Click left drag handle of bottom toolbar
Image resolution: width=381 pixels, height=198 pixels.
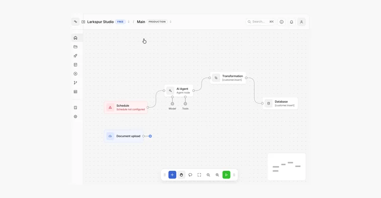tap(165, 175)
